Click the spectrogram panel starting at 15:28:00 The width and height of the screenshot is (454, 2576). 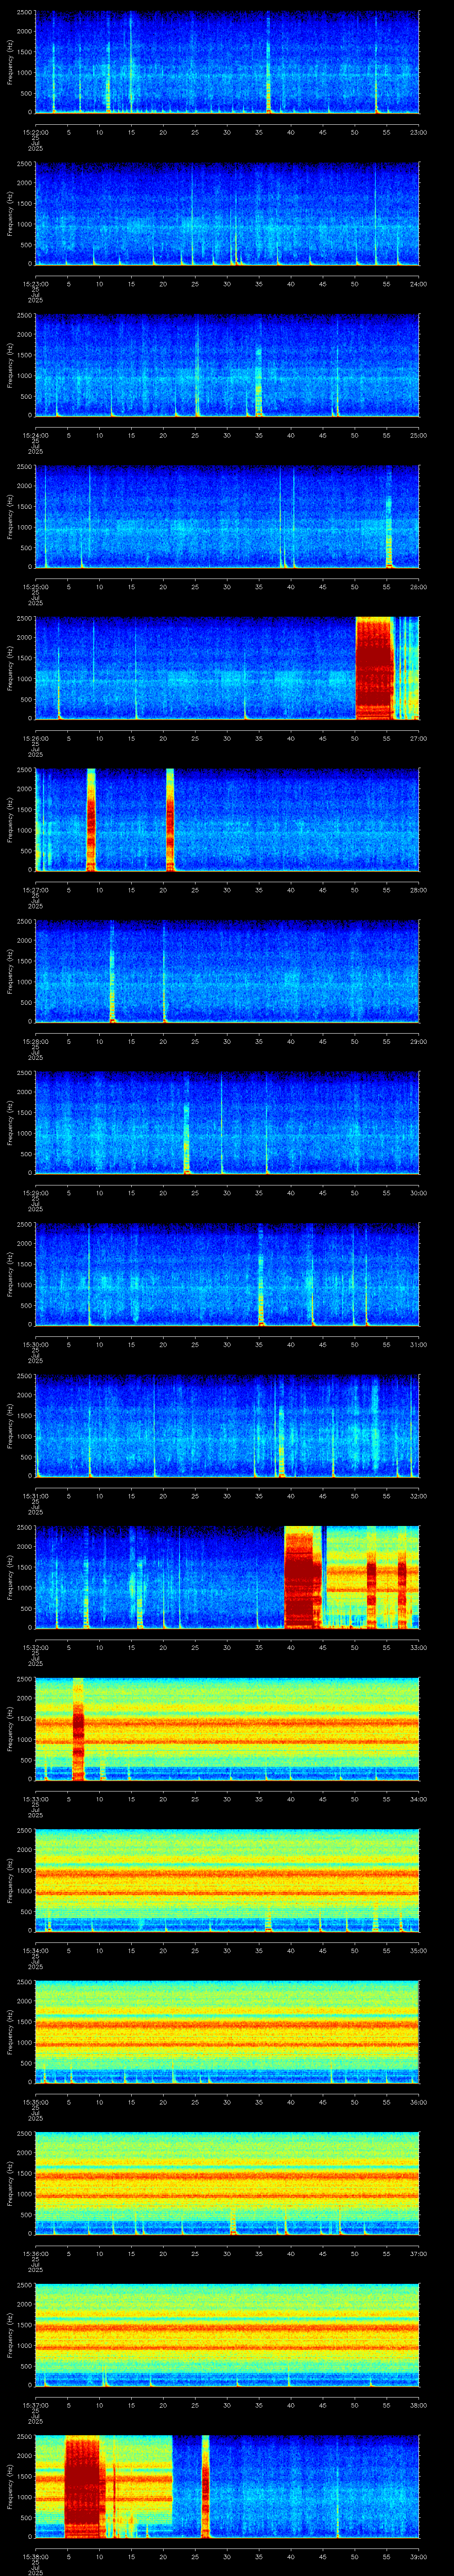pos(227,971)
